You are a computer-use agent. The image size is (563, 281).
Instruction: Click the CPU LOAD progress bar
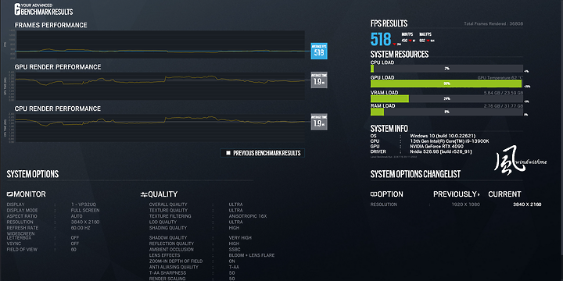tap(446, 69)
